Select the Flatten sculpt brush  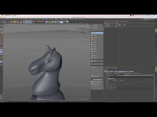97,46
